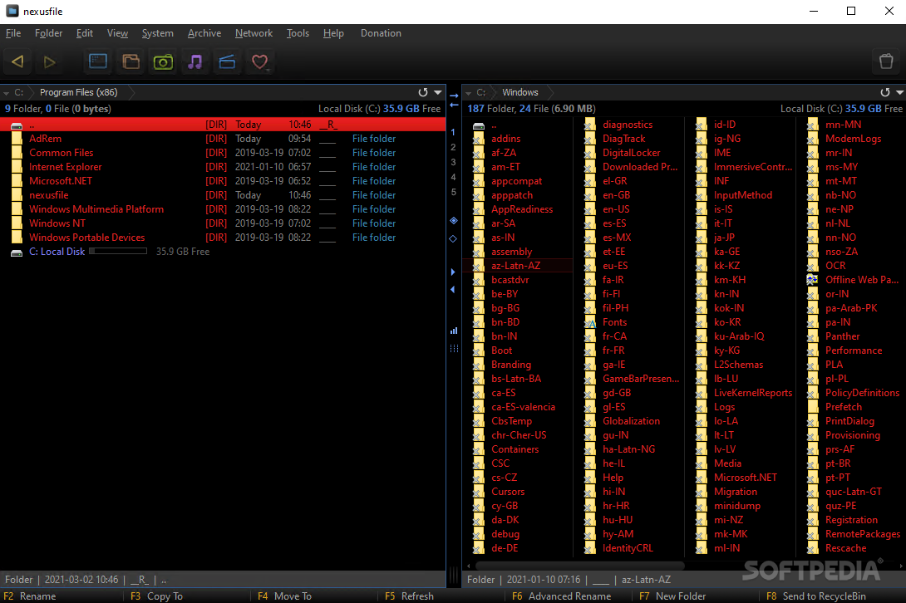Open the Archive menu
Screen dimensions: 906x603
point(204,33)
